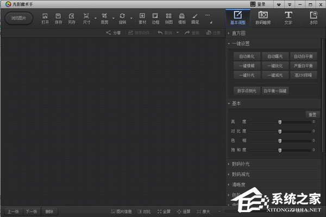
Task: Select the 画笔 (Brush) tool
Action: point(195,18)
